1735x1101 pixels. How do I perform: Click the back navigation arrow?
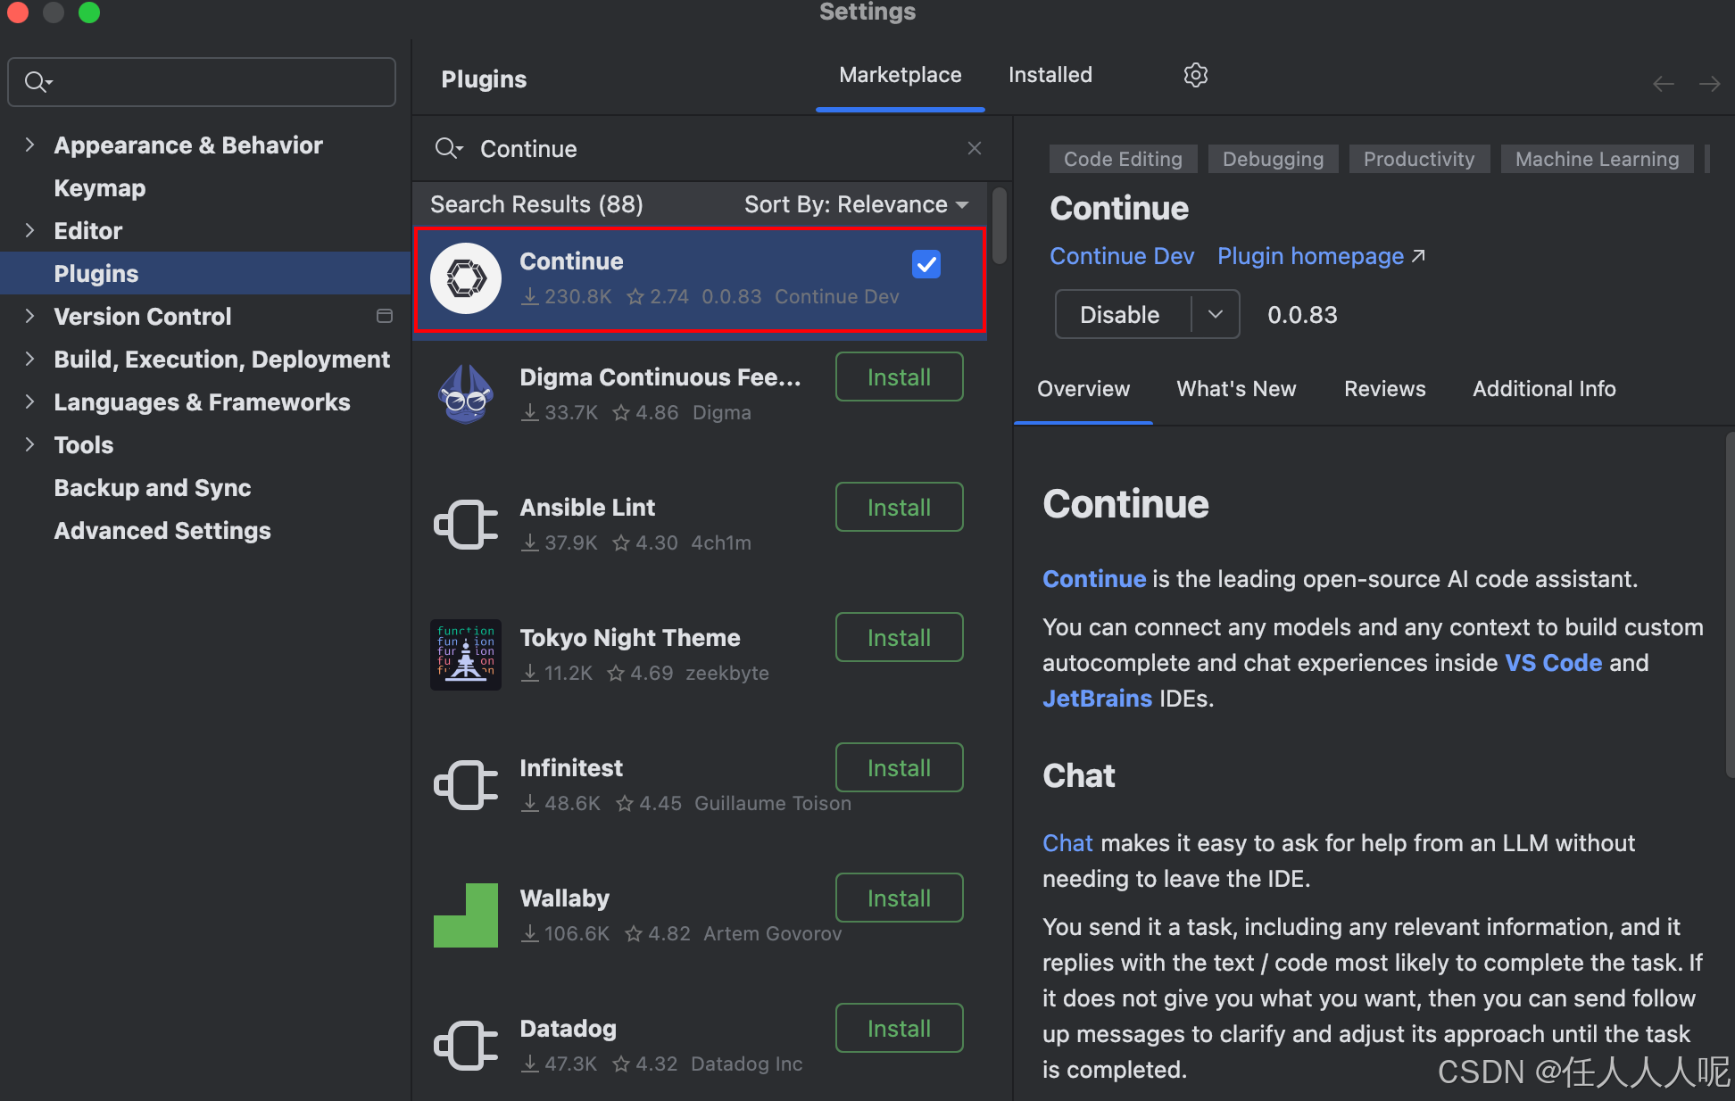[x=1663, y=84]
